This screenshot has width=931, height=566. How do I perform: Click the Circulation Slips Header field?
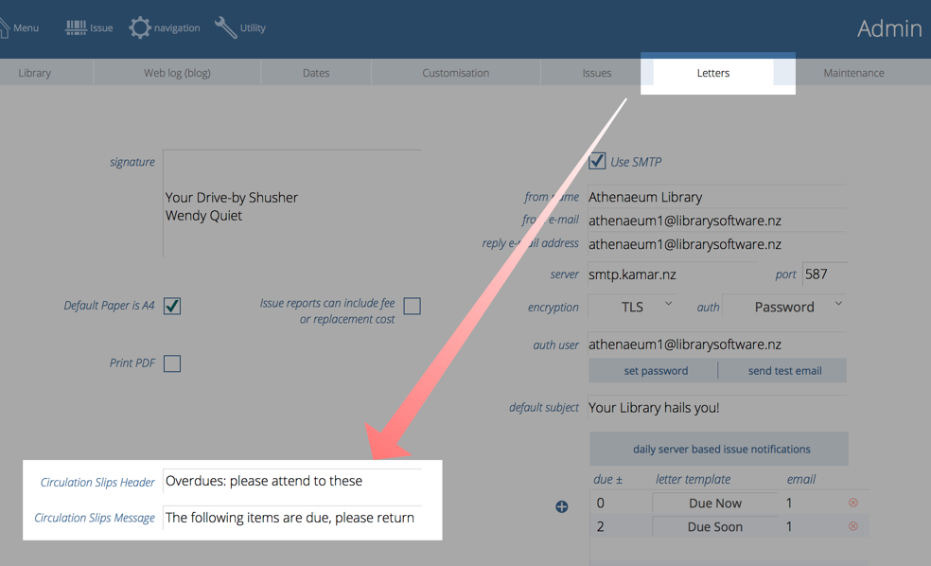pos(291,481)
